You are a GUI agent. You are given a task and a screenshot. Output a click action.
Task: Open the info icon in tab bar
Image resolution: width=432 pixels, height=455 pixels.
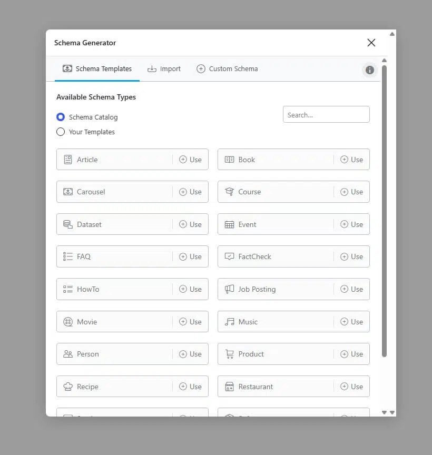370,70
